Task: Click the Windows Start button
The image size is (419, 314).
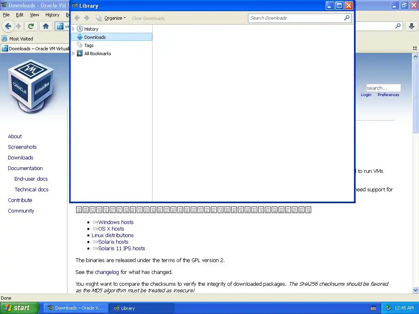Action: pos(20,308)
